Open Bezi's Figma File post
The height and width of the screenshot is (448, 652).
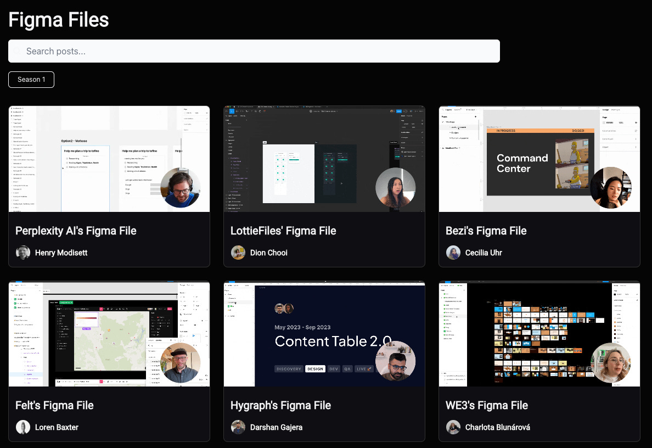coord(486,231)
